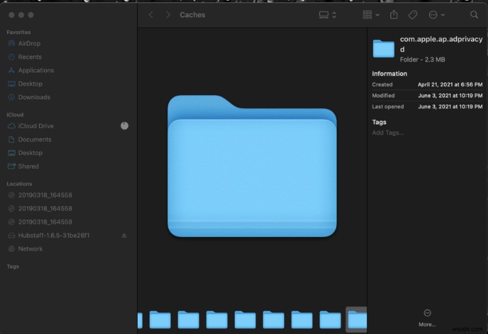Screen dimensions: 488x334
Task: Click the highlighted folder thumbnail in strip
Action: click(x=357, y=319)
